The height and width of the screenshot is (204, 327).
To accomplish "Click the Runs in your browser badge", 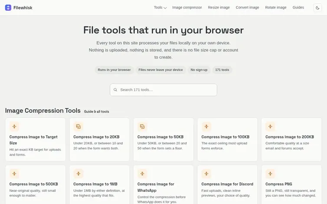I will (x=114, y=70).
